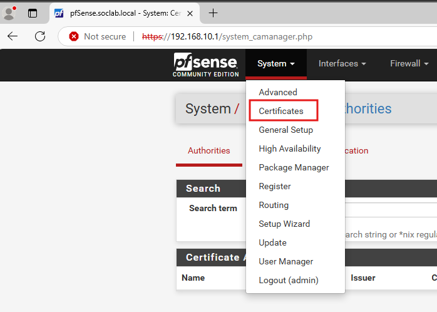Click the Not secure label in the address bar

[x=105, y=36]
